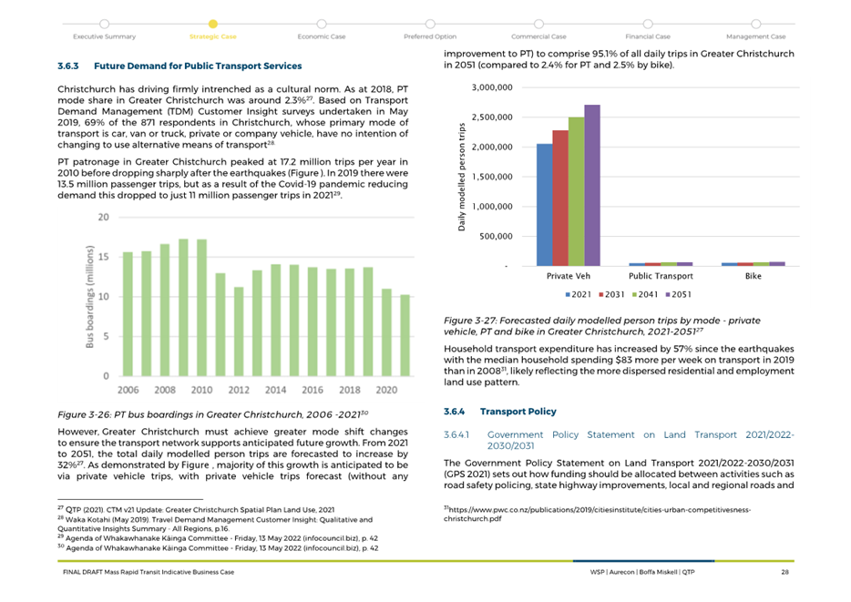Screen dimensions: 851x602
Task: Select the Executive Summary progress step
Action: tap(104, 36)
